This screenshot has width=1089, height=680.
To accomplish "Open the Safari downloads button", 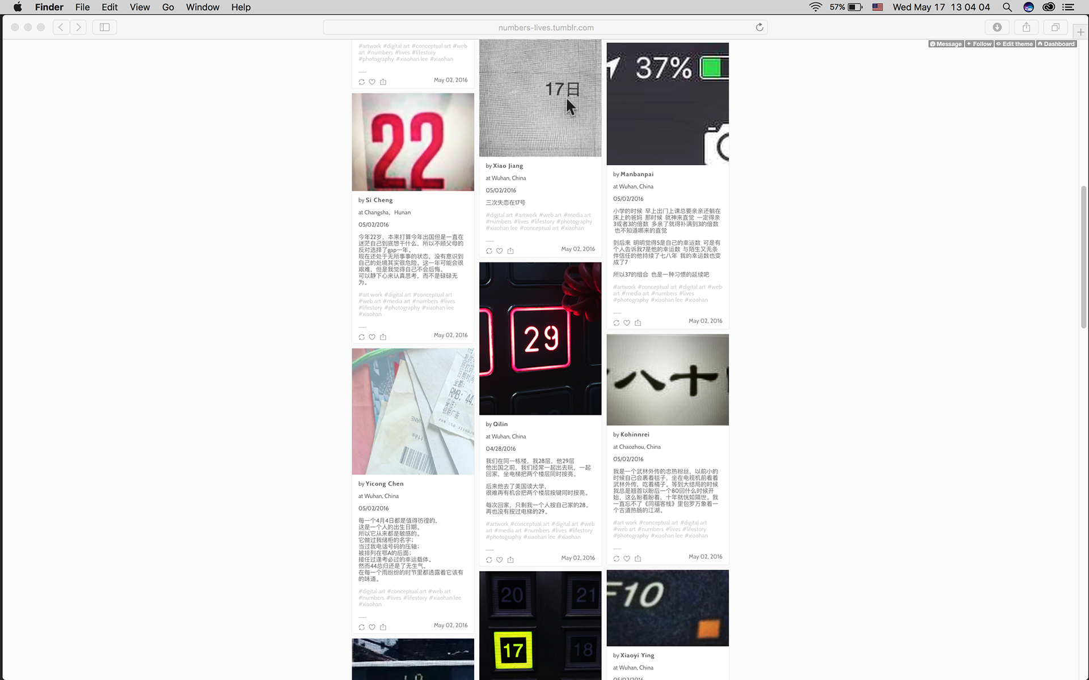I will click(x=997, y=27).
